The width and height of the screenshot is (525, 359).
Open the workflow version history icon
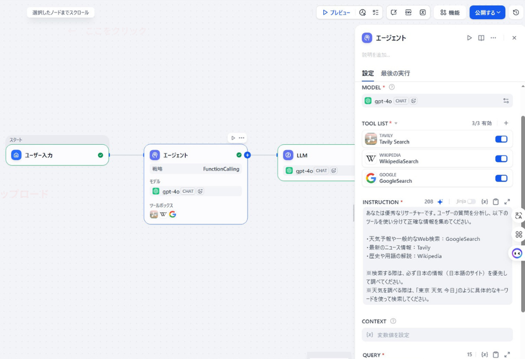(x=515, y=12)
